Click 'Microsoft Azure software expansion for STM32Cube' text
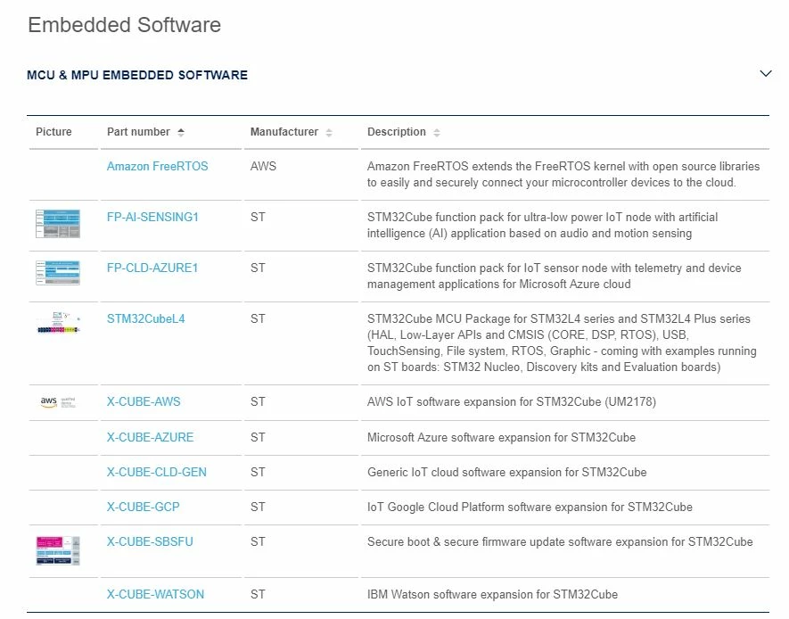 501,437
